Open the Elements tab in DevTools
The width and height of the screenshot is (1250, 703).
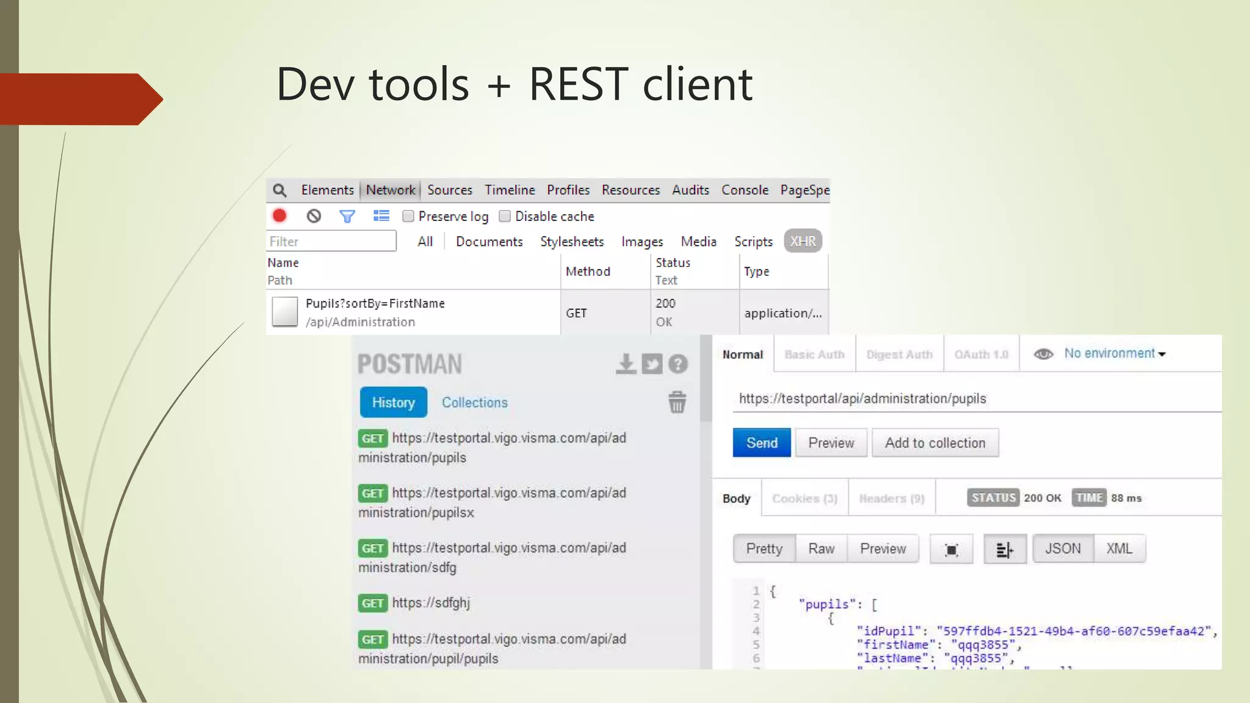tap(328, 190)
